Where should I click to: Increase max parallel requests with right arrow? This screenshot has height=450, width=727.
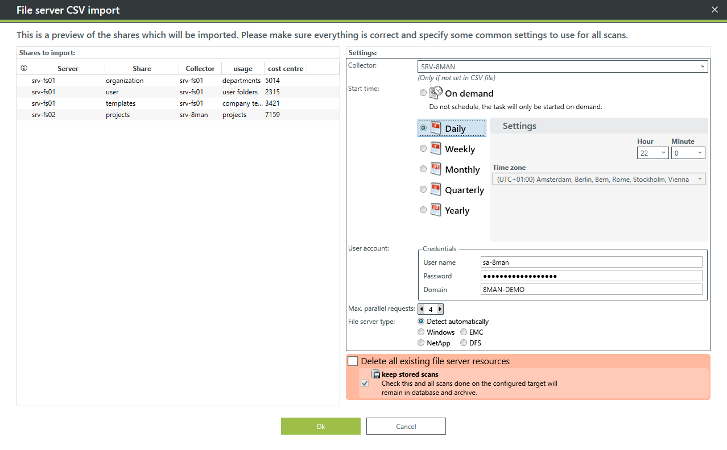440,309
